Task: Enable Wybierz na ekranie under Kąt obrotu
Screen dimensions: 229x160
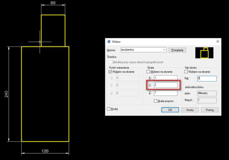Action: [x=186, y=72]
